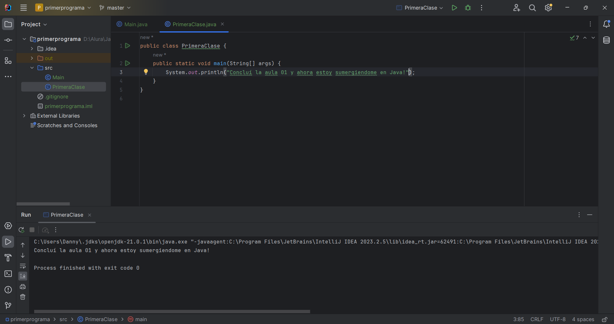Open the Build hammer tool window
The height and width of the screenshot is (324, 614).
tap(8, 258)
